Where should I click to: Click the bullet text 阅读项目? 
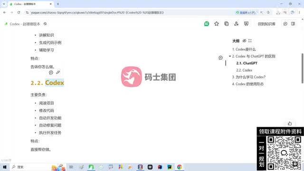point(47,103)
